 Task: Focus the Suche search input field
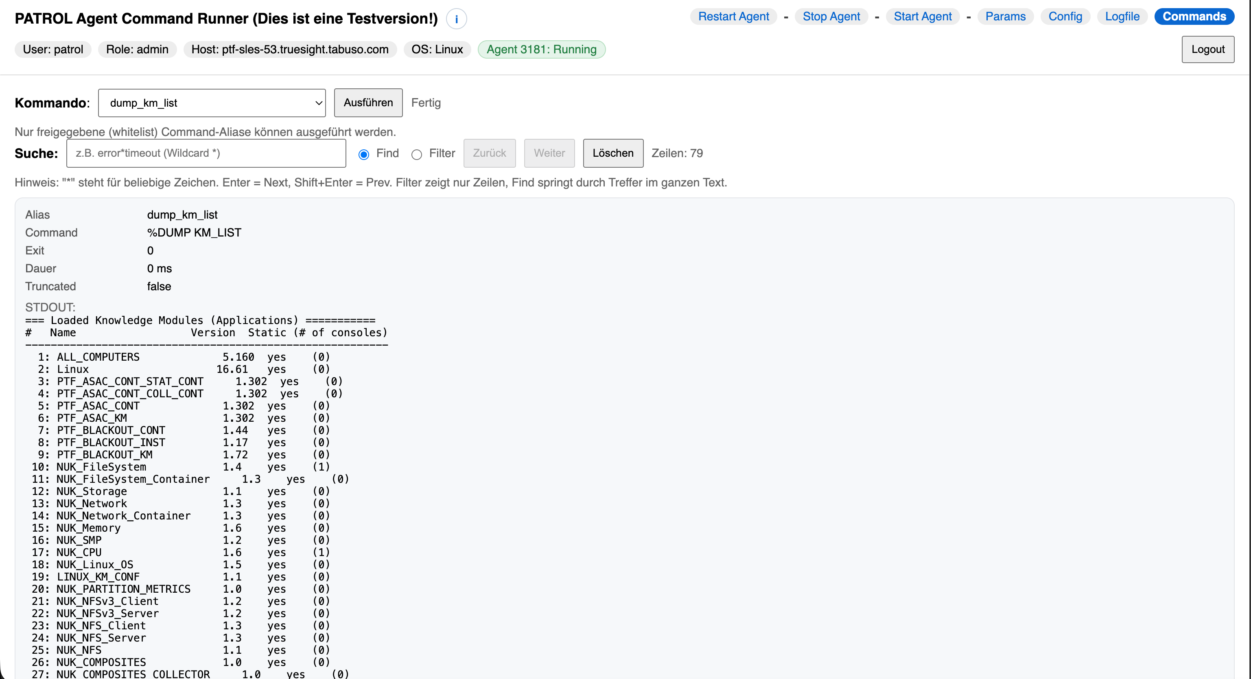(206, 153)
